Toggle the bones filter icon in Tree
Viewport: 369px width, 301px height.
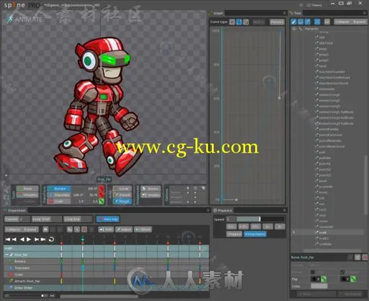point(293,22)
